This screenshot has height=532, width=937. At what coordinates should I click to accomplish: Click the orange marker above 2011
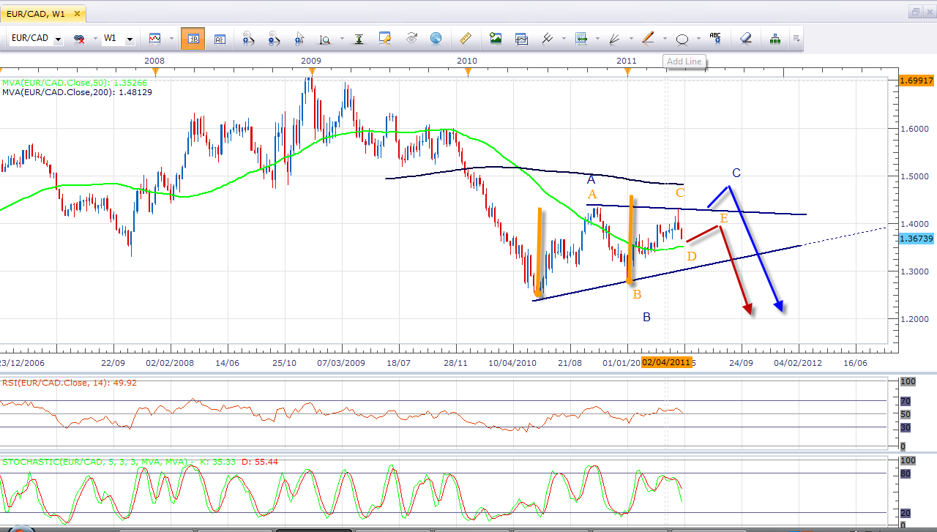point(626,71)
